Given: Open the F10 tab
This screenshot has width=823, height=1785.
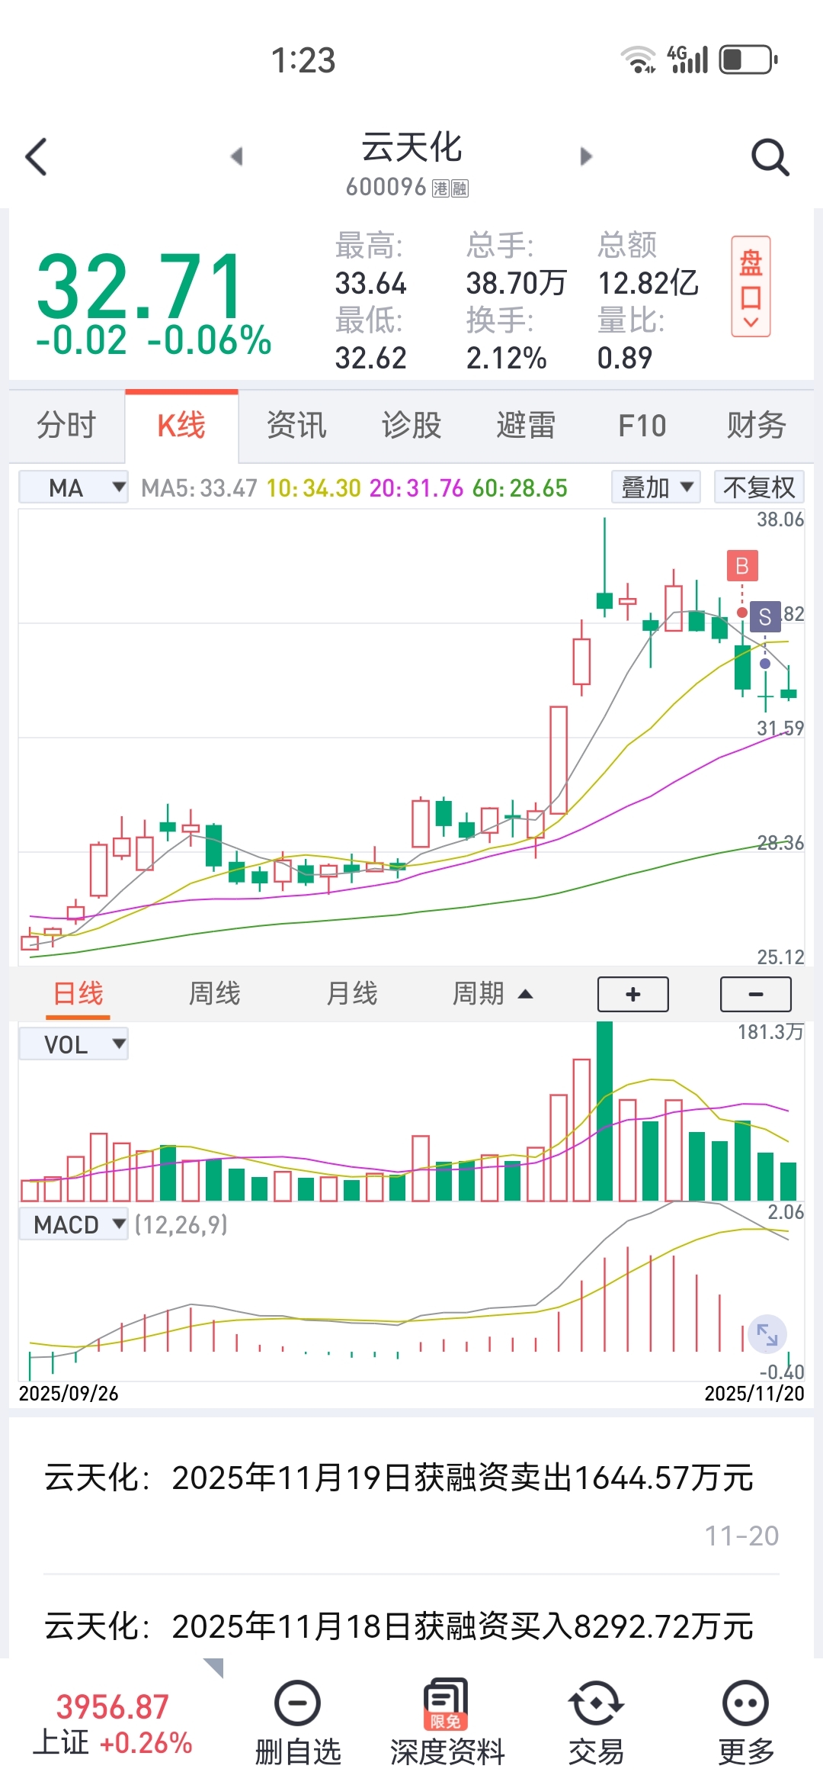Looking at the screenshot, I should 642,425.
